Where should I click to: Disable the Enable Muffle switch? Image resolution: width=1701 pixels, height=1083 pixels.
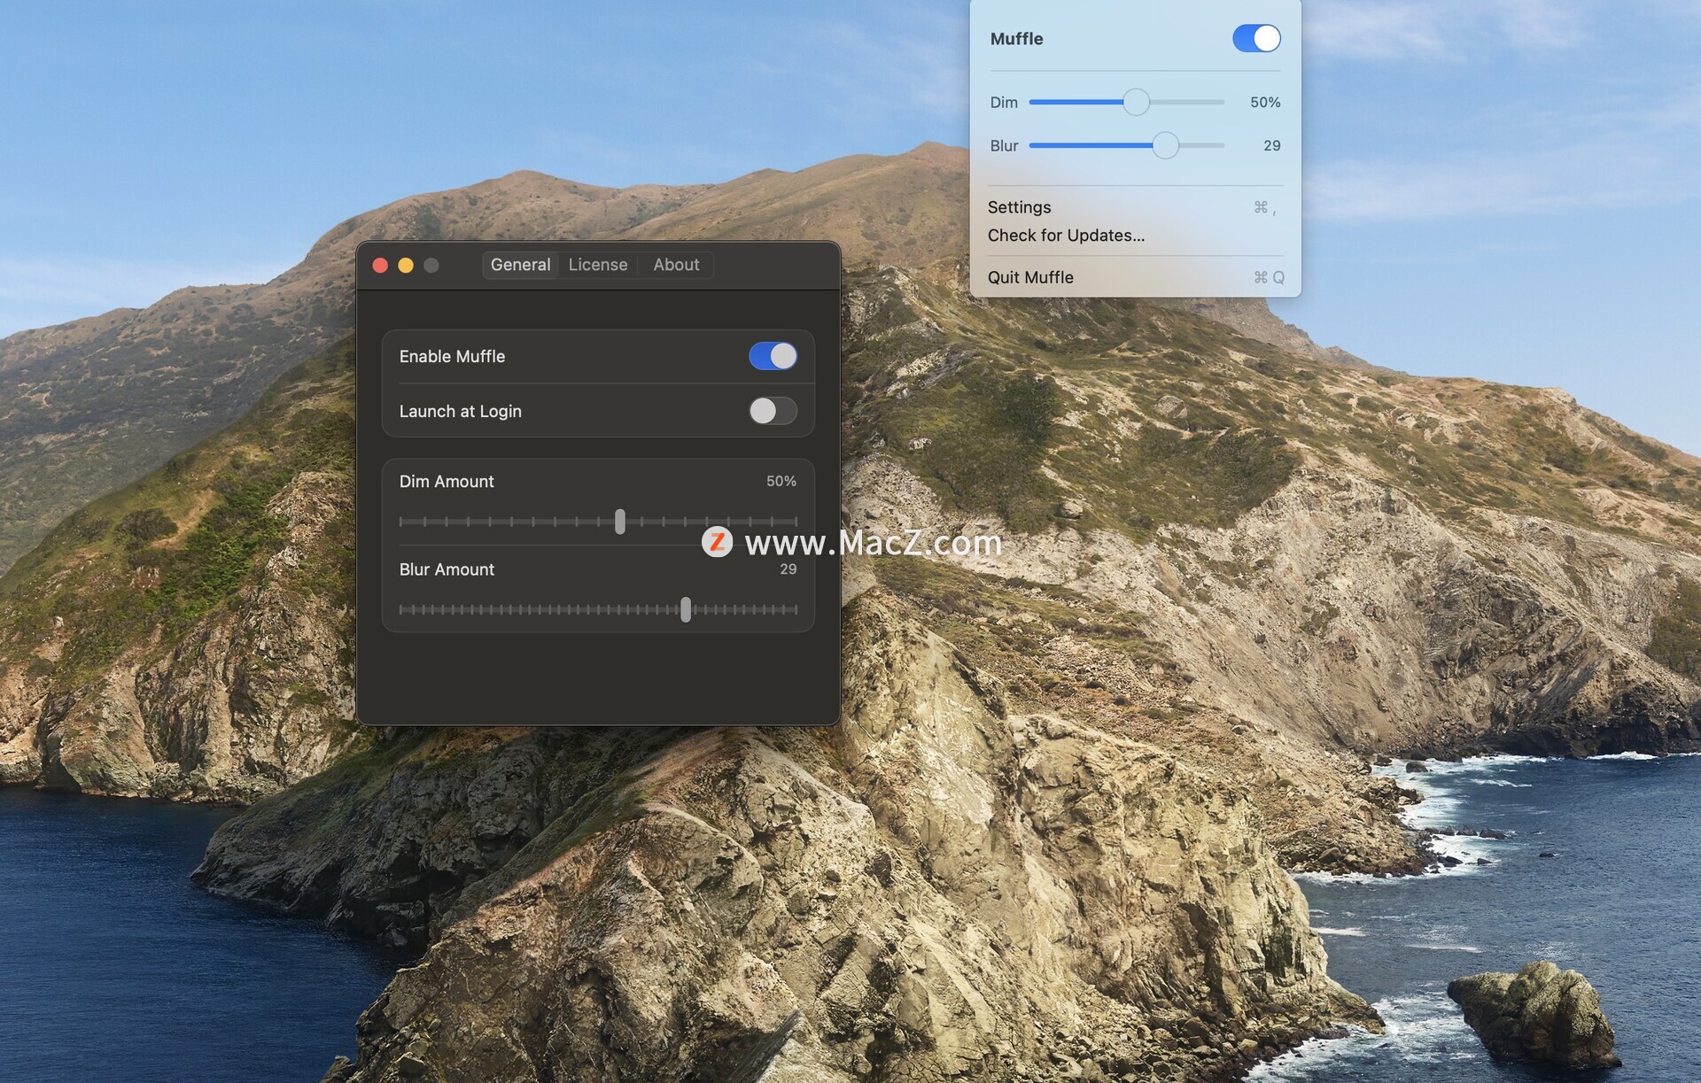coord(772,356)
